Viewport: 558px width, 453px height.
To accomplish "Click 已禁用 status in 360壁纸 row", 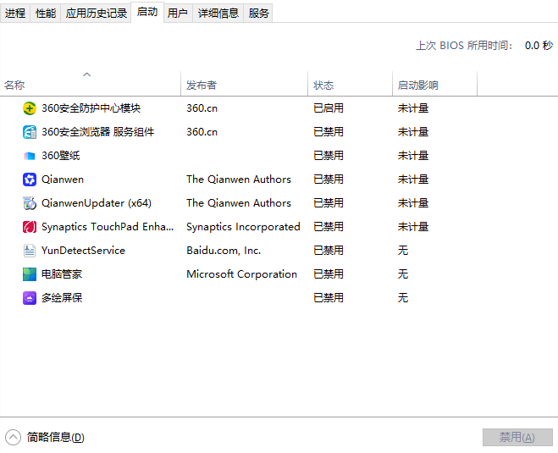I will point(328,156).
